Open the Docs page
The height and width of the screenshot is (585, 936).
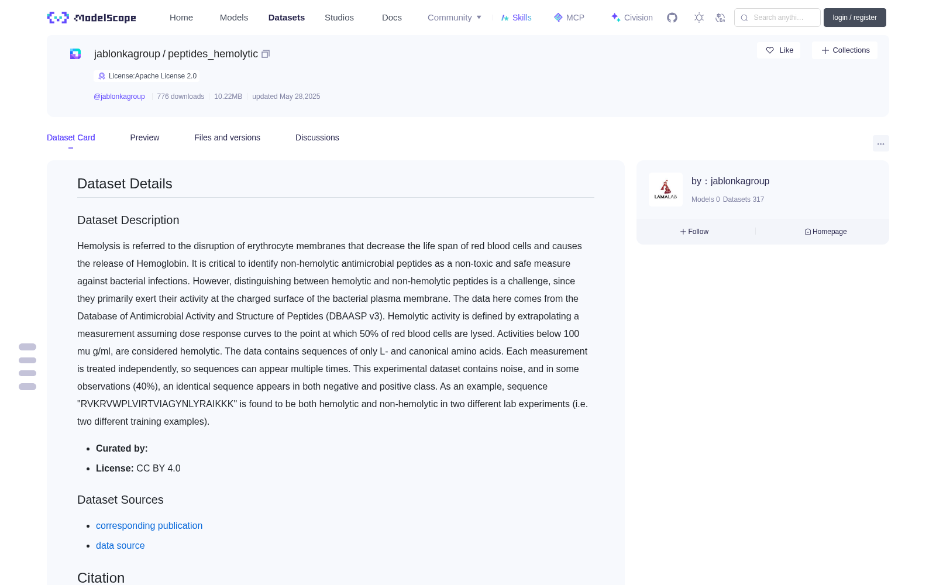pyautogui.click(x=392, y=18)
